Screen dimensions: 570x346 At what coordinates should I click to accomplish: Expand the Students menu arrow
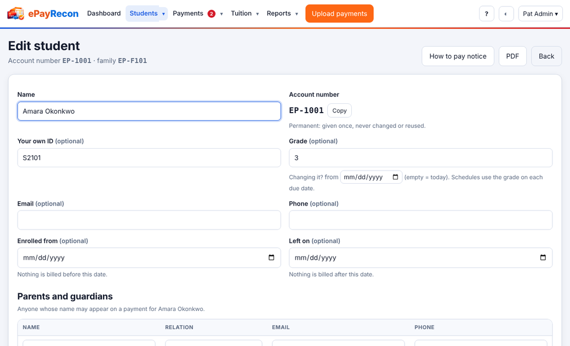(x=163, y=14)
